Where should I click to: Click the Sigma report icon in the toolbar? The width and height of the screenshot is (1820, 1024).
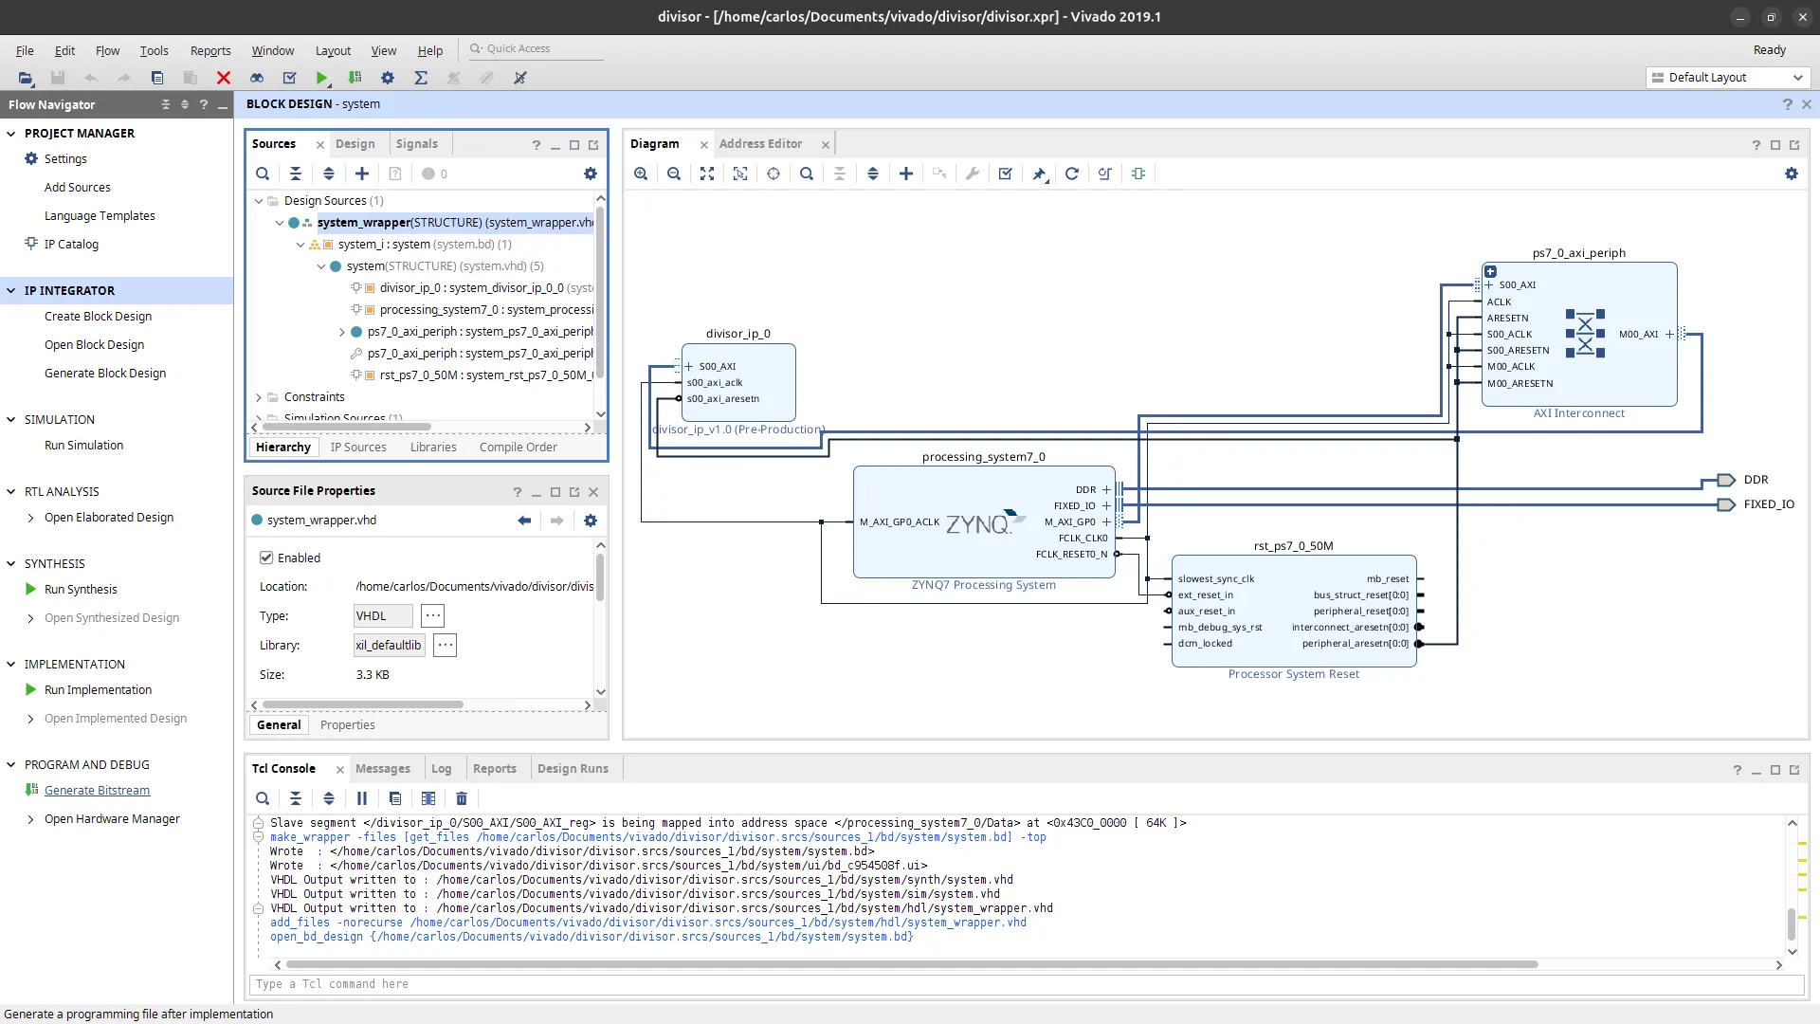[421, 78]
